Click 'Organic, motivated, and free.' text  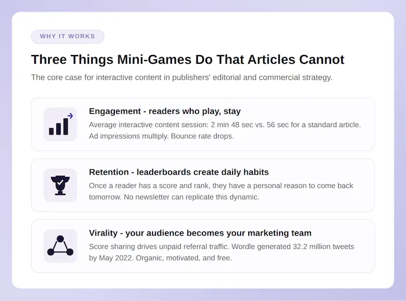pos(184,258)
